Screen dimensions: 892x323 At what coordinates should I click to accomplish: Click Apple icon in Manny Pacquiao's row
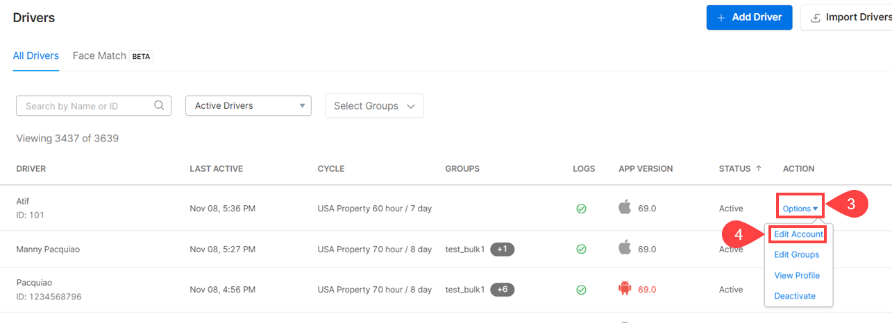[625, 247]
